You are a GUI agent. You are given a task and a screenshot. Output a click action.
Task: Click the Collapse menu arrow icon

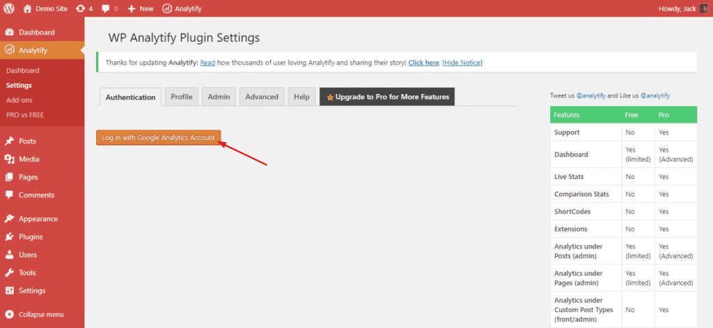(x=9, y=314)
